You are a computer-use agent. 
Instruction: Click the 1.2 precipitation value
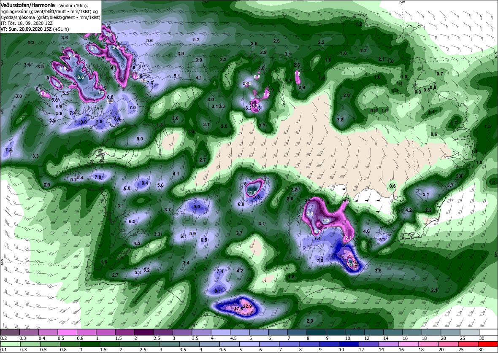tap(359, 24)
